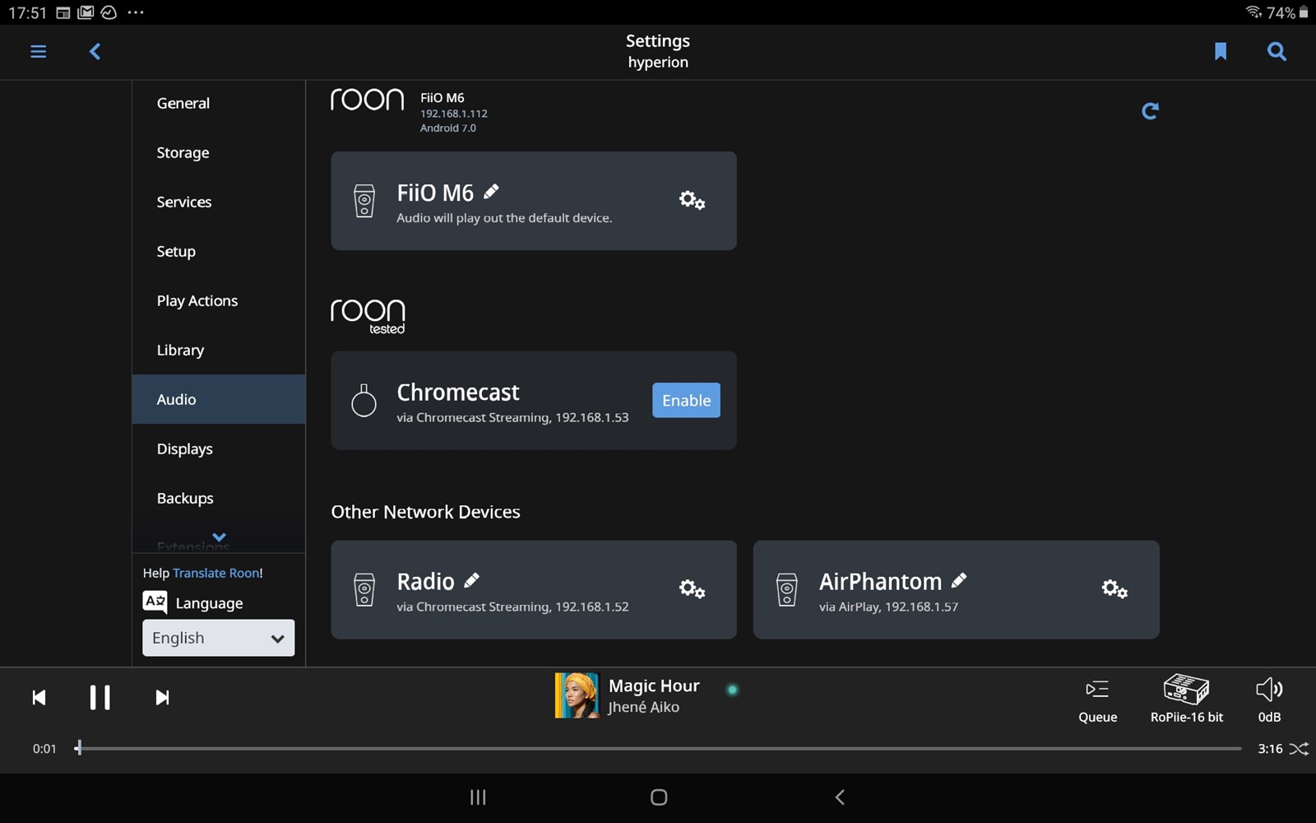
Task: Click the Chromecast device icon
Action: click(x=364, y=400)
